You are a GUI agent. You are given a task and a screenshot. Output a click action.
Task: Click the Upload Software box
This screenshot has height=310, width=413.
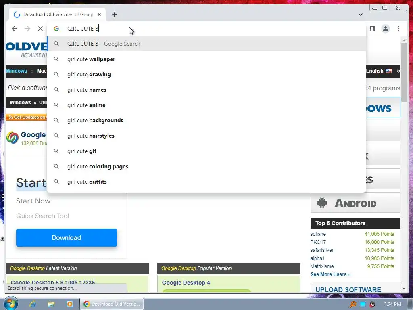pos(355,287)
